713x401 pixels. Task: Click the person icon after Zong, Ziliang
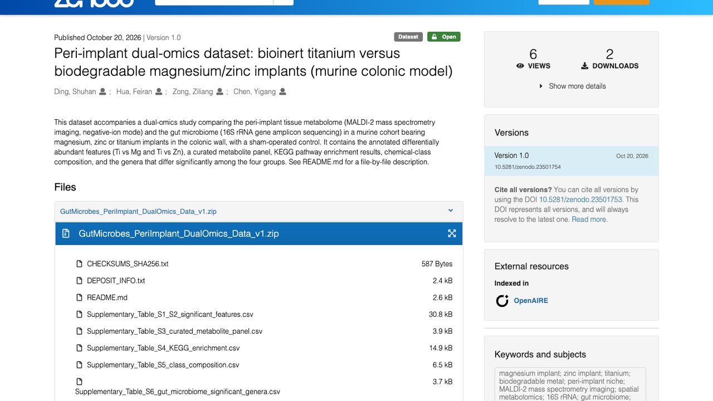point(219,92)
